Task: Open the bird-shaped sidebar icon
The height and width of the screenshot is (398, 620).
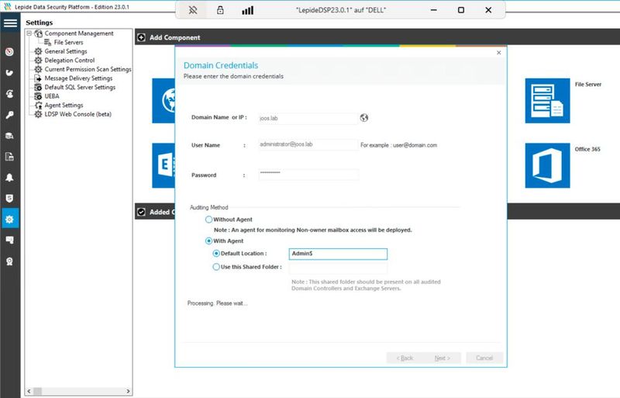Action: tap(9, 73)
